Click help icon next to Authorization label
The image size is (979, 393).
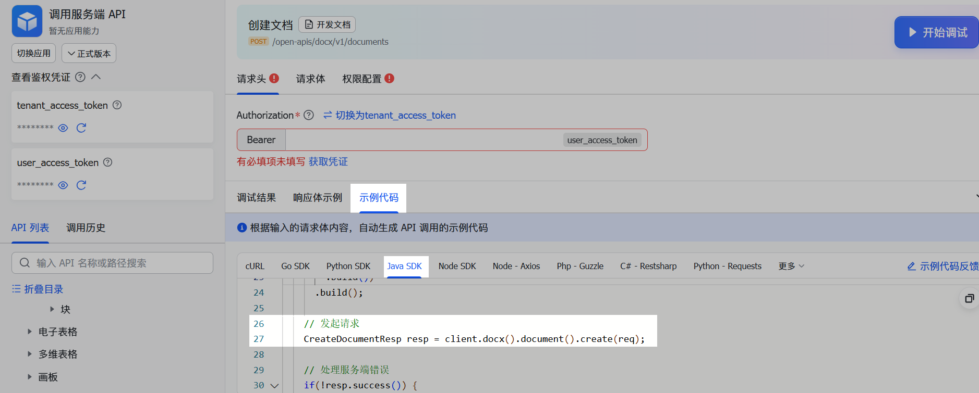click(x=309, y=115)
